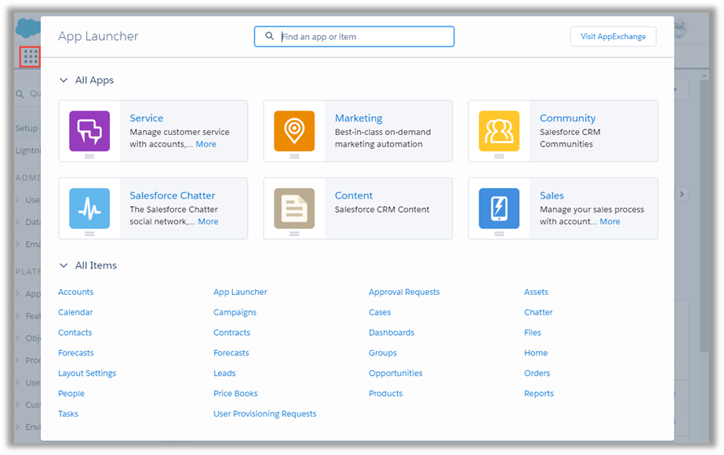Go to Opportunities item
724x455 pixels.
click(395, 373)
